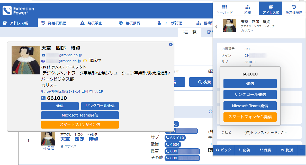306x165 pixels.
Task: Switch to the 一覧 list tab
Action: pyautogui.click(x=190, y=32)
